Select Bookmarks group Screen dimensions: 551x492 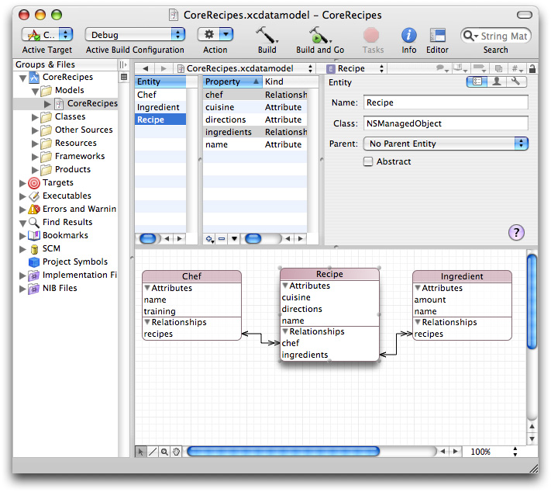click(65, 235)
